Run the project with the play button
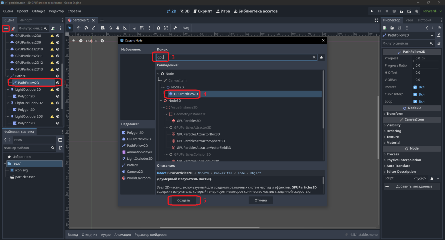This screenshot has height=240, width=445. pos(372,11)
